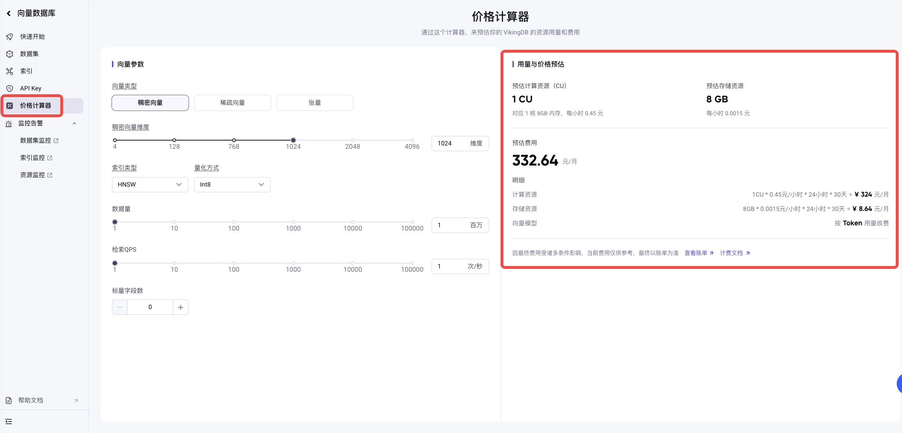
Task: Open 计费文档 link
Action: click(x=735, y=253)
